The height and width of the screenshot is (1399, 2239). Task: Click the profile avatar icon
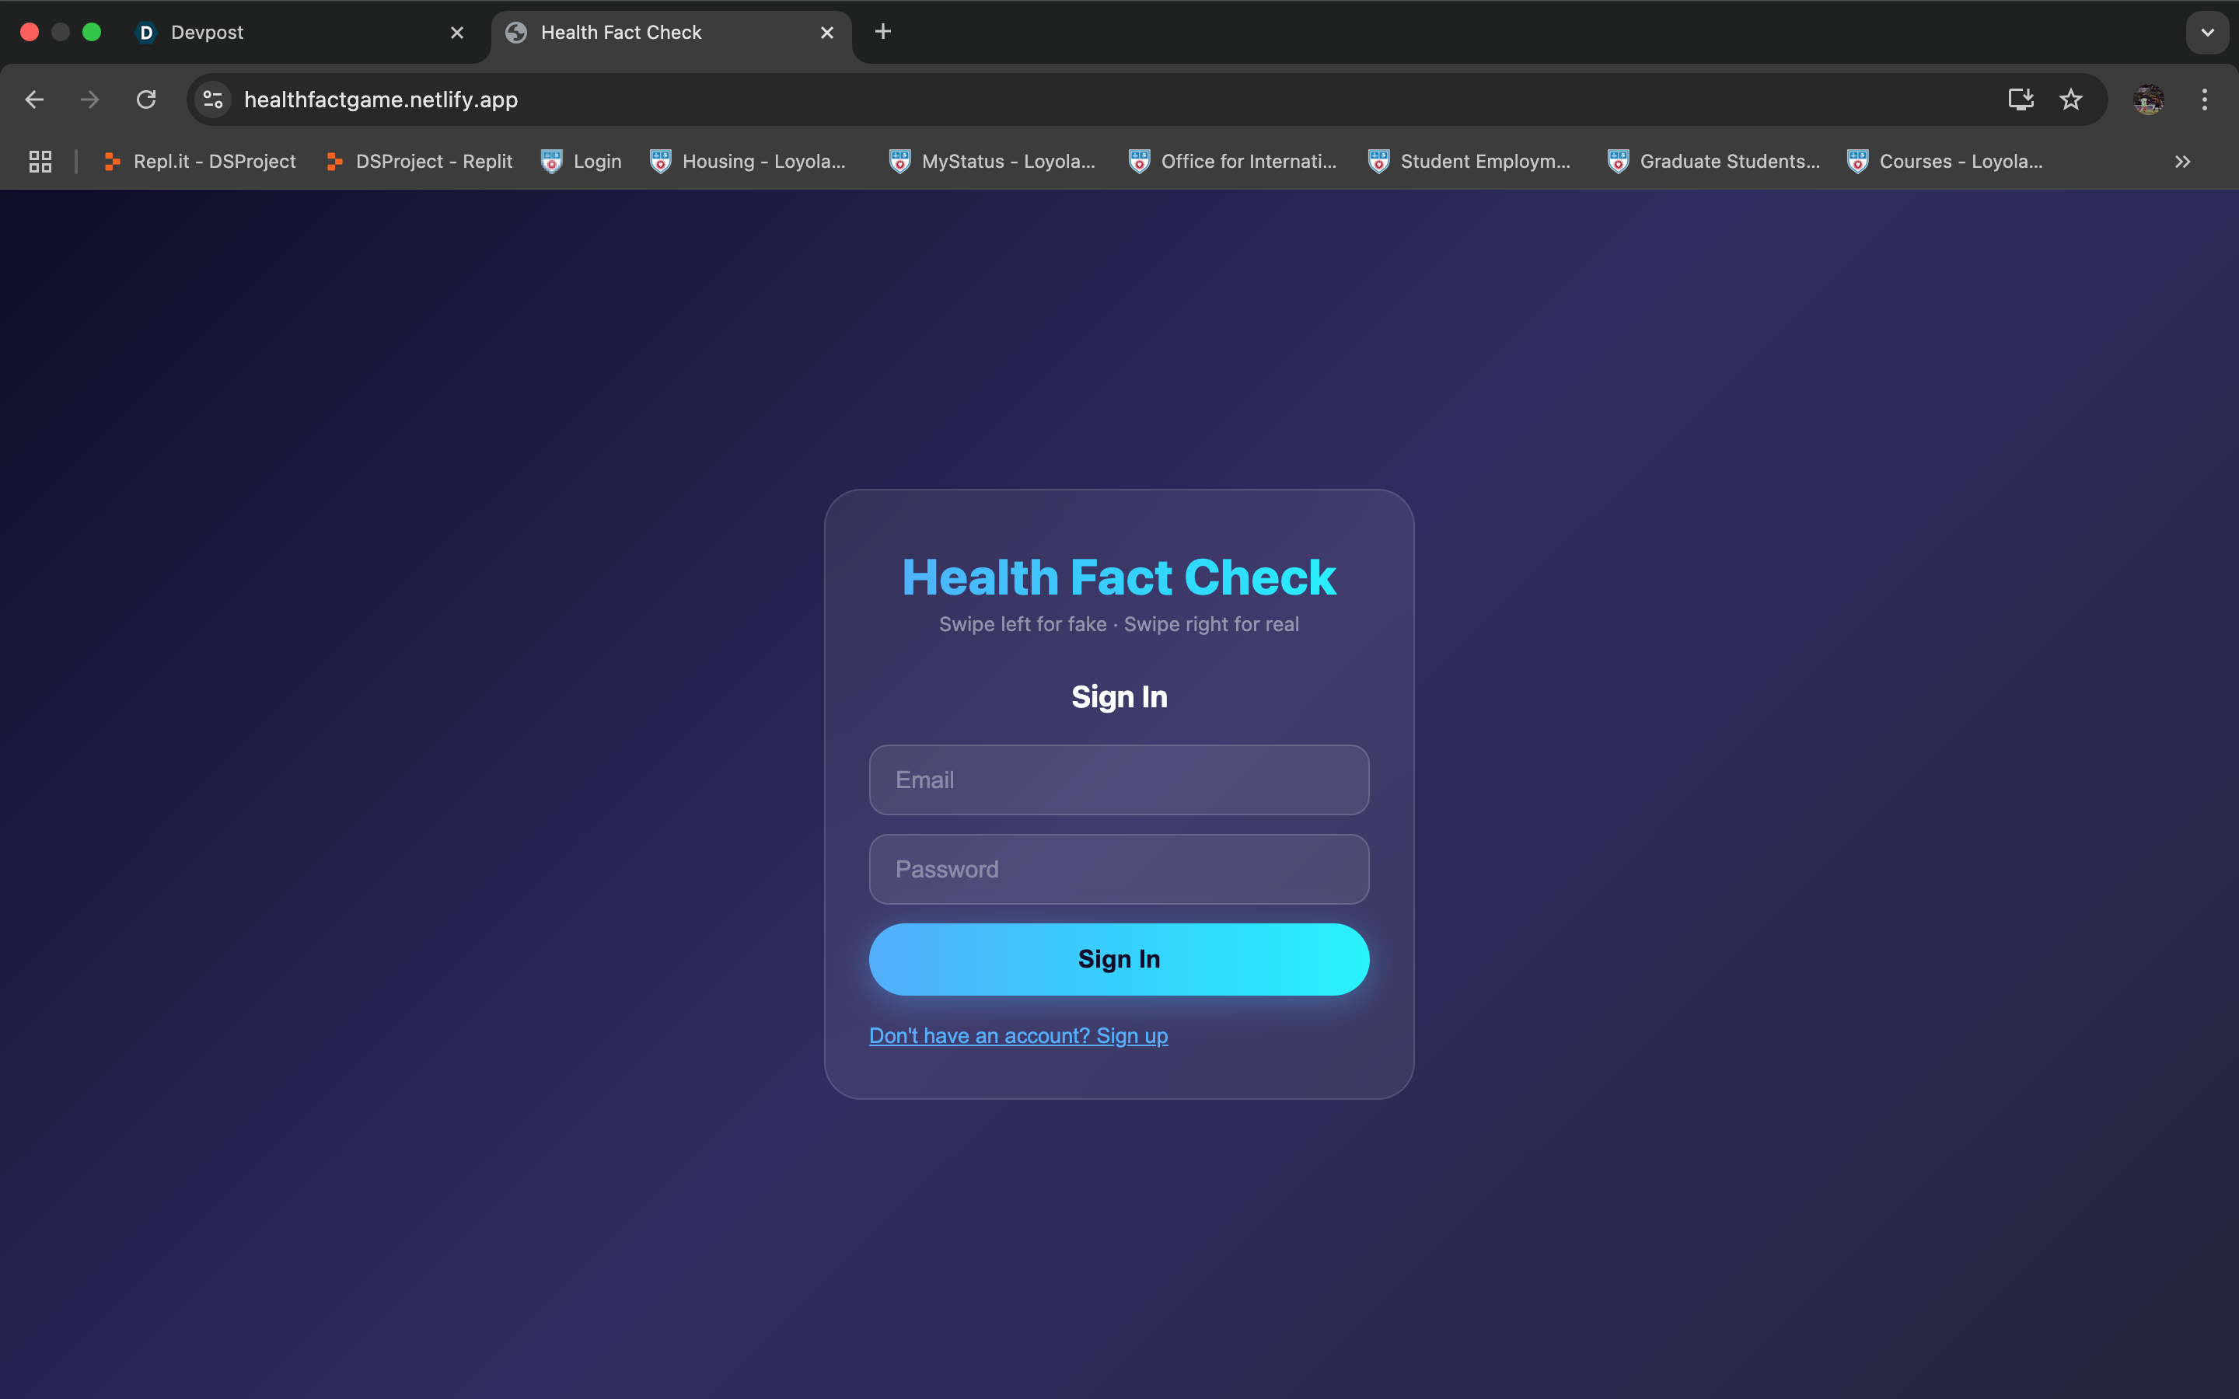pyautogui.click(x=2148, y=99)
